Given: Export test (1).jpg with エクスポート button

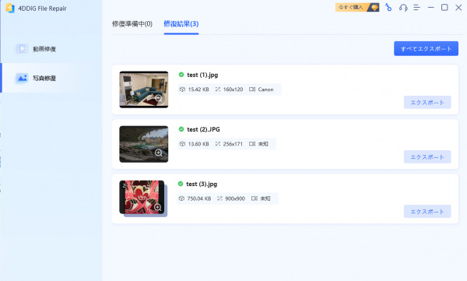Looking at the screenshot, I should click(427, 103).
